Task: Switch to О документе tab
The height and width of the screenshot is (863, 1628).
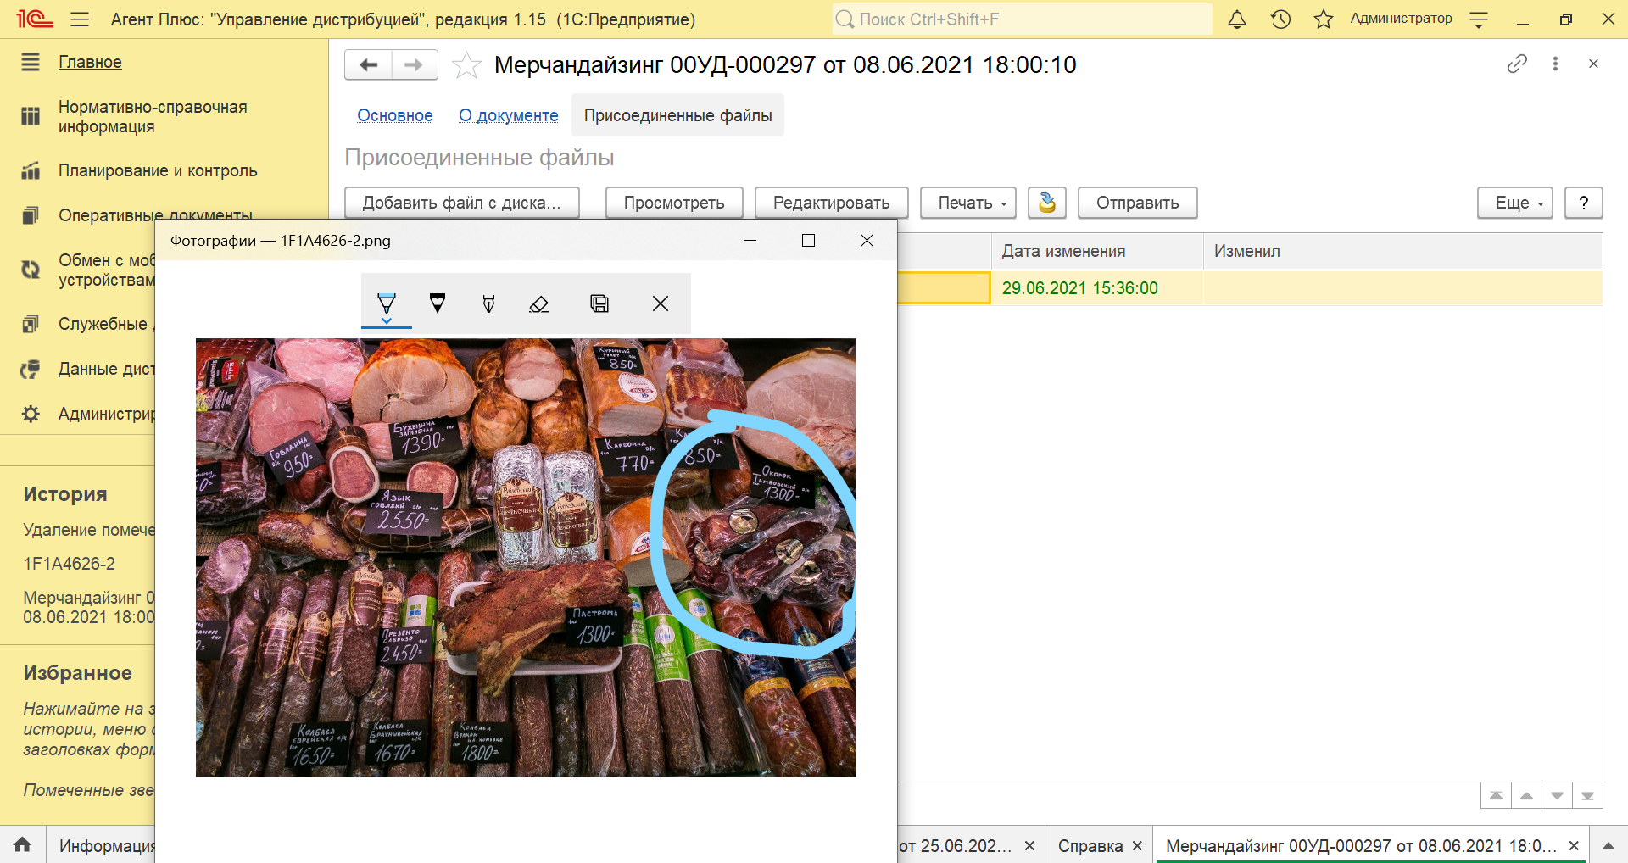Action: tap(509, 115)
